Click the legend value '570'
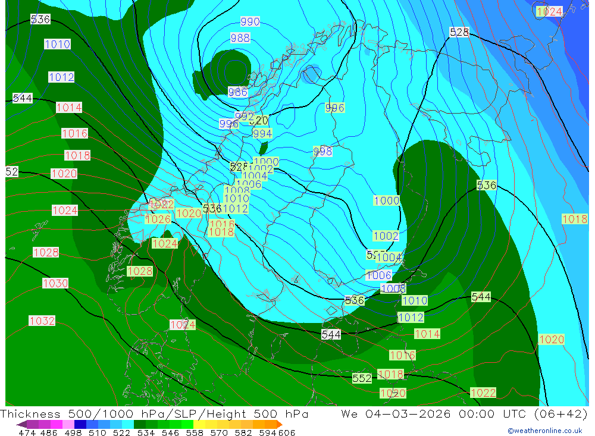Image resolution: width=595 pixels, height=436 pixels. (219, 432)
